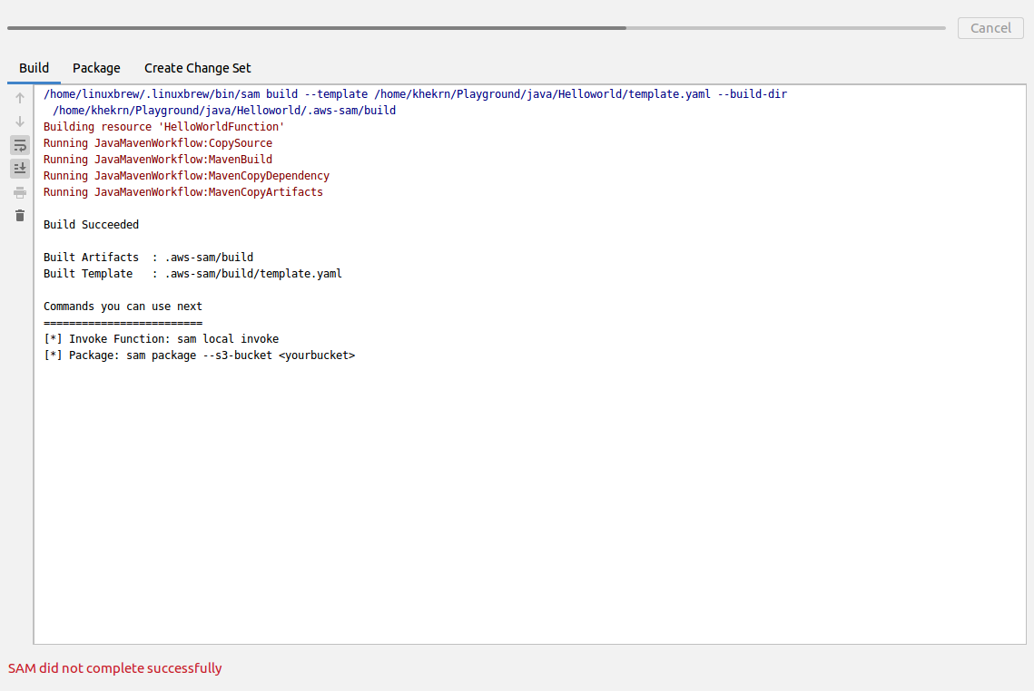
Task: Click the 'Package: sam package' suggestion line
Action: pyautogui.click(x=199, y=355)
